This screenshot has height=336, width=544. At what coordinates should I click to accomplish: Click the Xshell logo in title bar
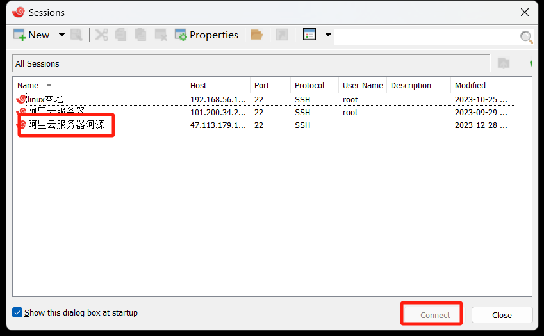coord(19,12)
